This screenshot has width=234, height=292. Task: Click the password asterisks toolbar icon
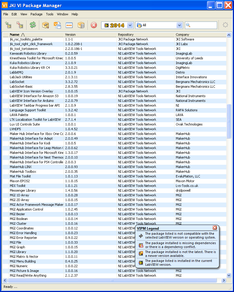coord(69,25)
